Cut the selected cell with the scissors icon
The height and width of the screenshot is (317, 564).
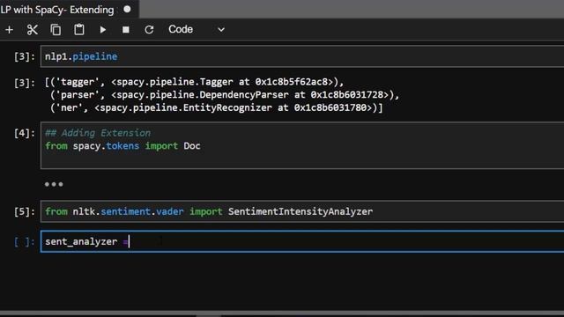pos(33,30)
